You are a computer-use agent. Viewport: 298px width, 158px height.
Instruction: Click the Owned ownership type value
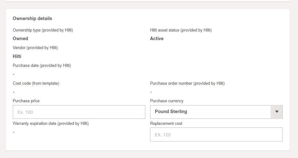[x=20, y=39]
